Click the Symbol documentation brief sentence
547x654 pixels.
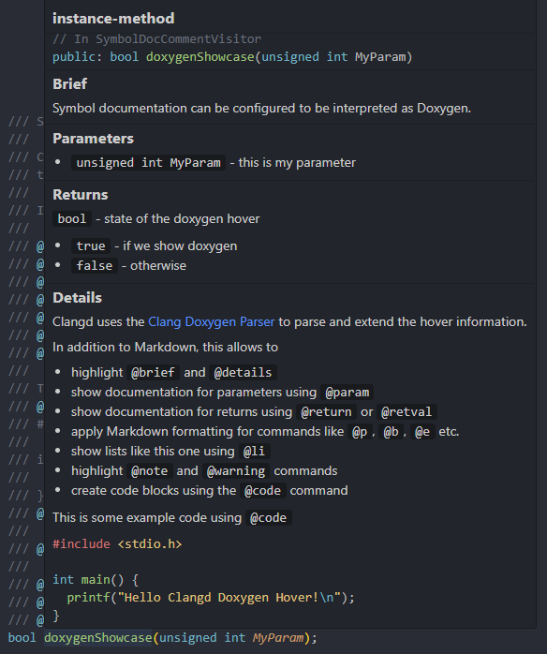[261, 108]
